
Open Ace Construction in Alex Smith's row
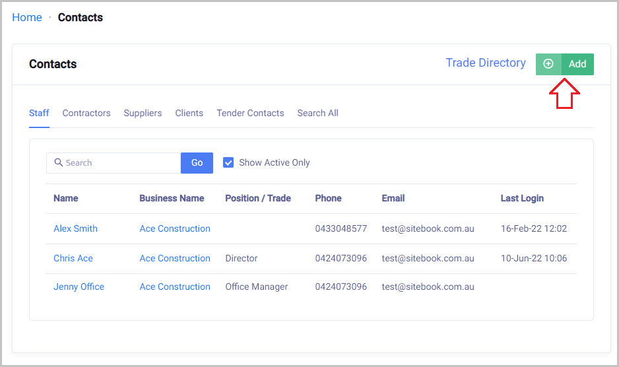tap(175, 228)
